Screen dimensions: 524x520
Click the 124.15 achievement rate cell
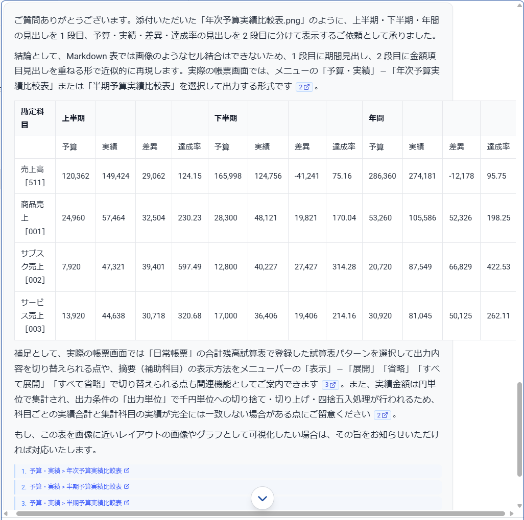pyautogui.click(x=190, y=176)
